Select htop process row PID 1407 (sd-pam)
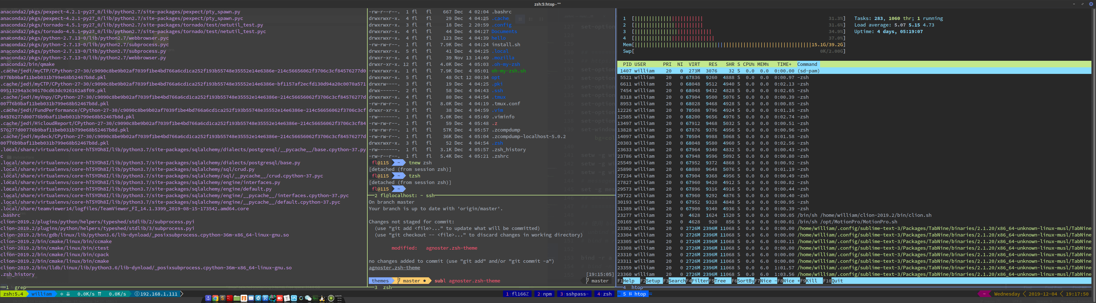This screenshot has width=1096, height=303. click(854, 71)
